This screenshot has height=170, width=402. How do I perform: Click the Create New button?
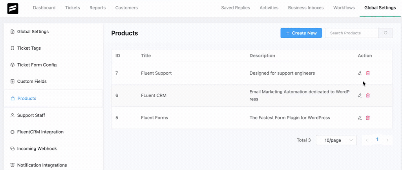(301, 33)
